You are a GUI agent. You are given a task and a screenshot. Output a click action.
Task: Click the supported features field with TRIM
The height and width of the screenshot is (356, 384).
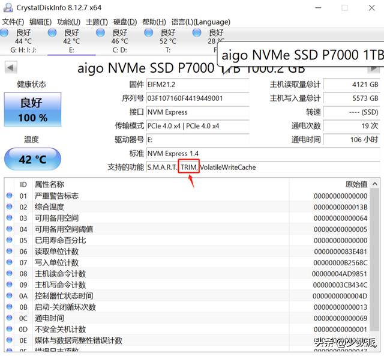coord(263,167)
